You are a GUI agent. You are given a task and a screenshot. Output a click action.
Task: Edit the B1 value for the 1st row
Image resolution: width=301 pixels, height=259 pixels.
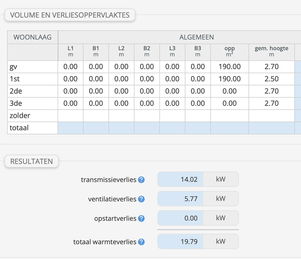click(96, 79)
